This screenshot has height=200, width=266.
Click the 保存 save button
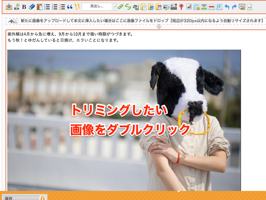point(24,197)
